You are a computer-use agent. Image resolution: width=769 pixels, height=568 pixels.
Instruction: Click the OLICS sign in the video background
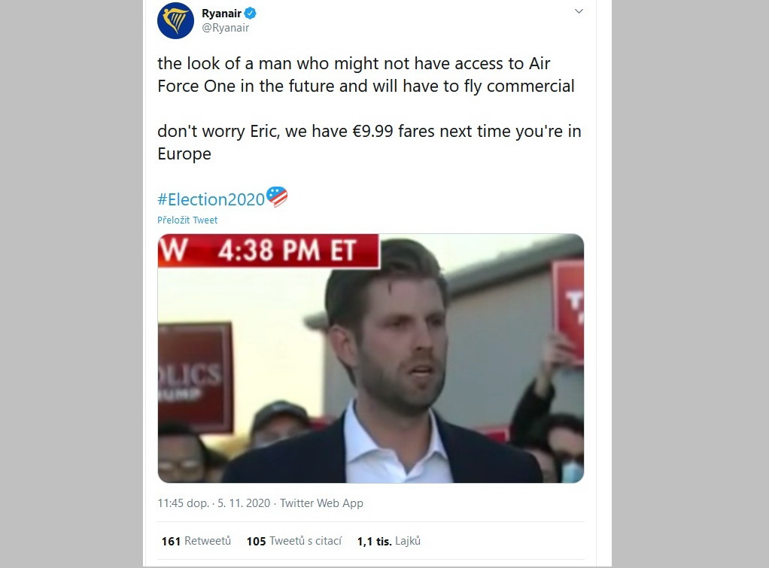(194, 377)
